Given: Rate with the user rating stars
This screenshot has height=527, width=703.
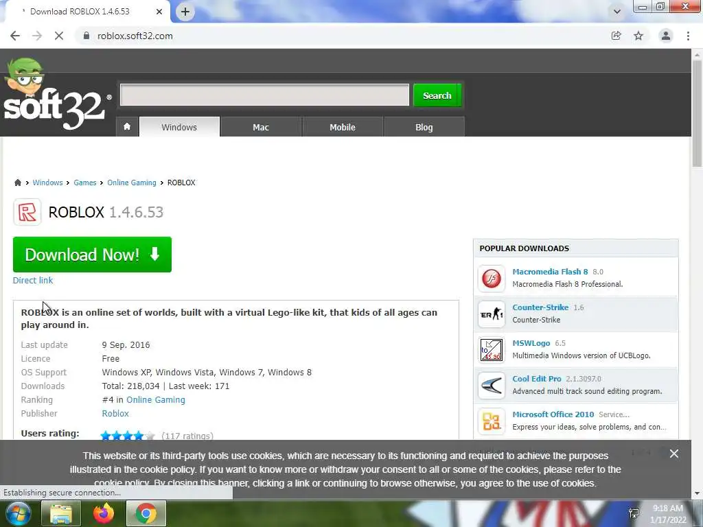Looking at the screenshot, I should pos(128,436).
